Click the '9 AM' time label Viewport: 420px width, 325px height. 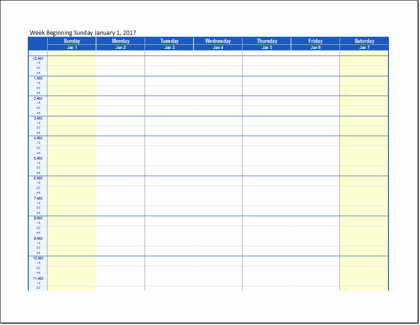coord(38,238)
